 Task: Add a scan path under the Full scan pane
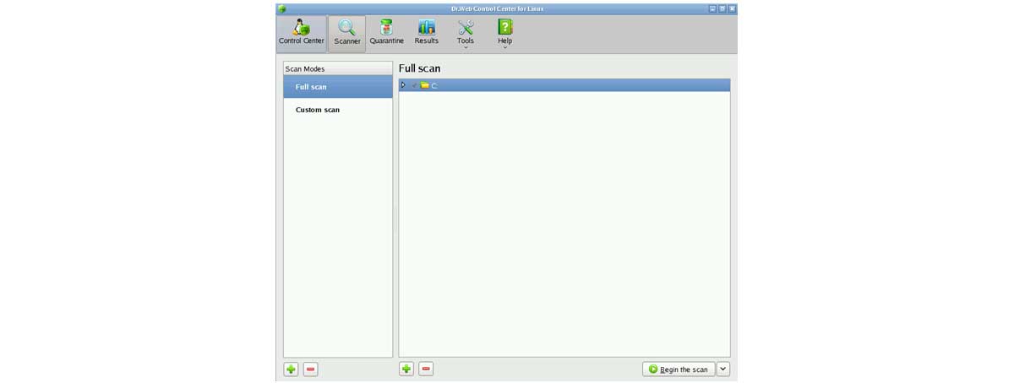[x=406, y=369]
